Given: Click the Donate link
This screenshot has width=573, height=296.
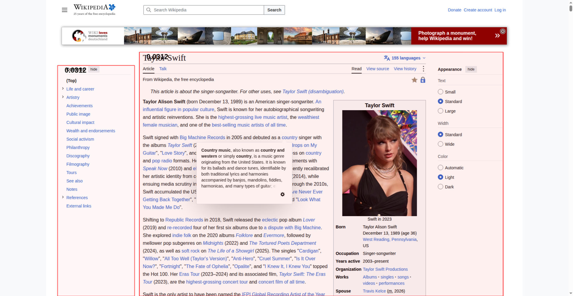Looking at the screenshot, I should coord(454,10).
